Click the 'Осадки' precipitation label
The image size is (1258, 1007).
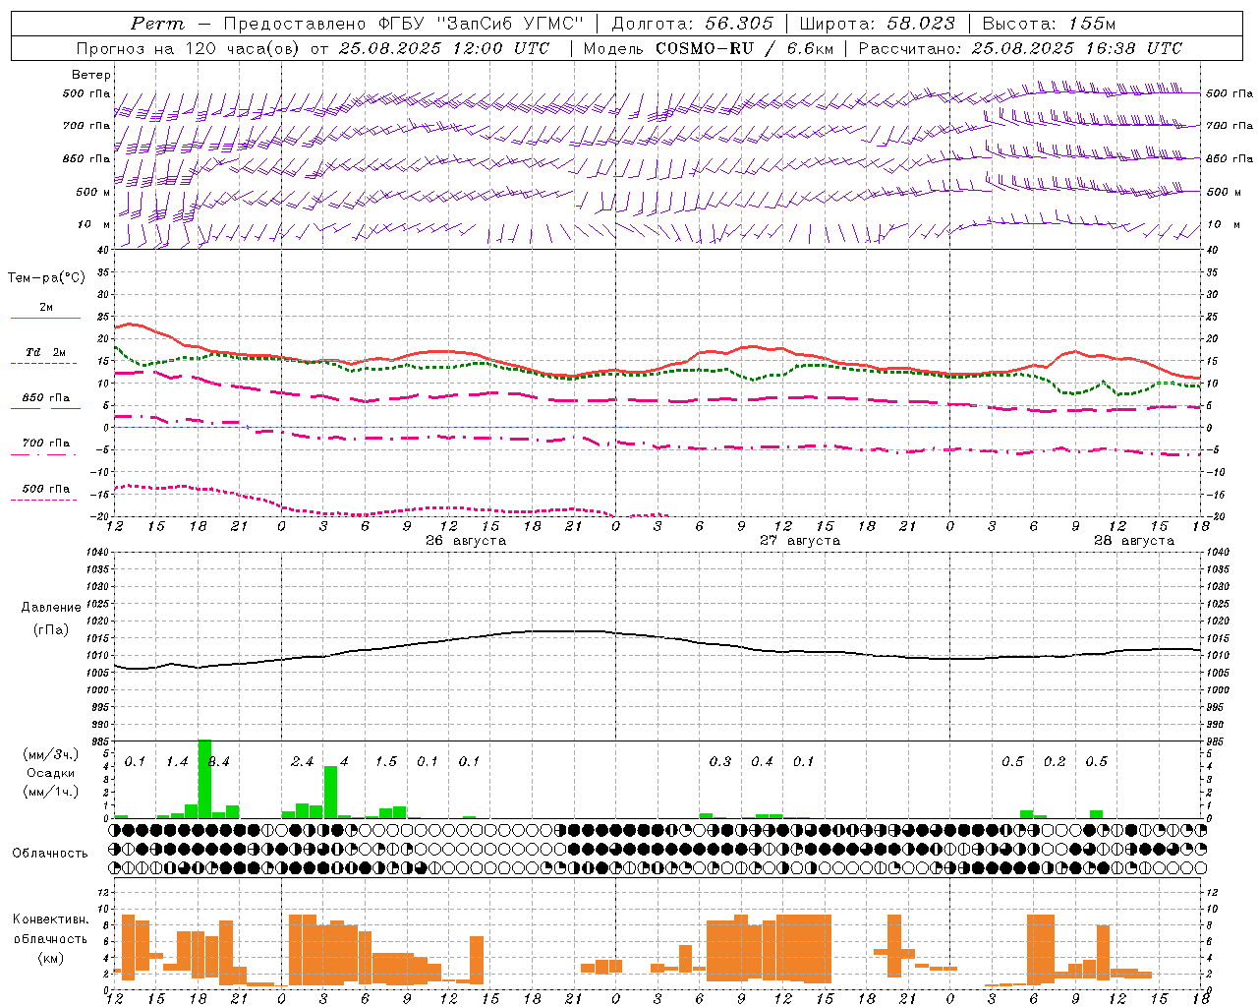[x=51, y=773]
